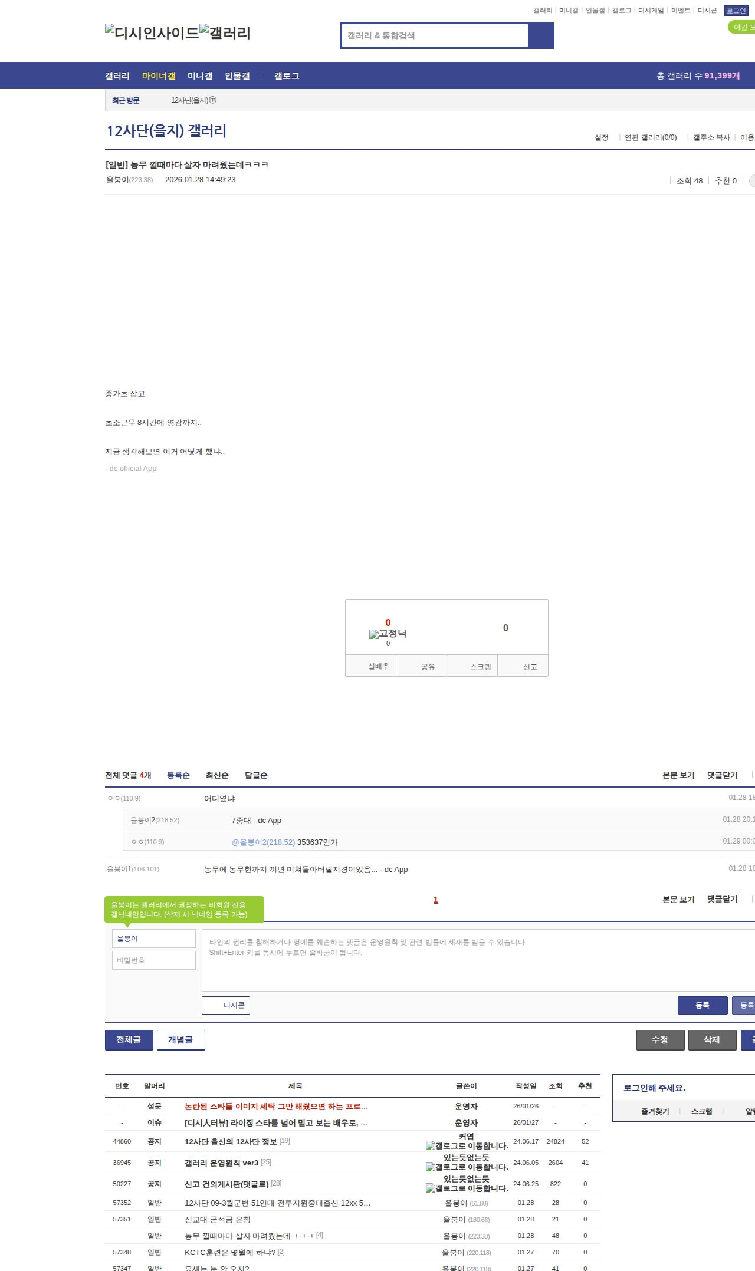Open 갤로그 in the blue navigation bar
This screenshot has height=1271, width=755.
[287, 75]
